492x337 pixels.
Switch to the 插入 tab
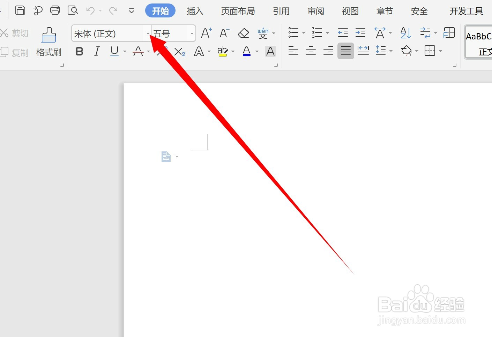point(195,11)
